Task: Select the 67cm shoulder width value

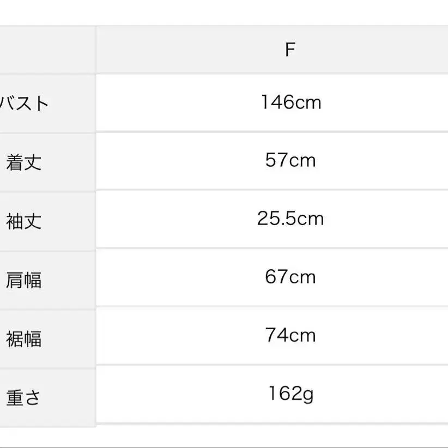Action: pyautogui.click(x=290, y=277)
